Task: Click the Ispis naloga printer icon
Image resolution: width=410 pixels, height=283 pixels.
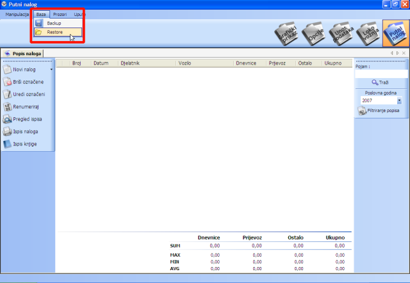Action: point(7,131)
